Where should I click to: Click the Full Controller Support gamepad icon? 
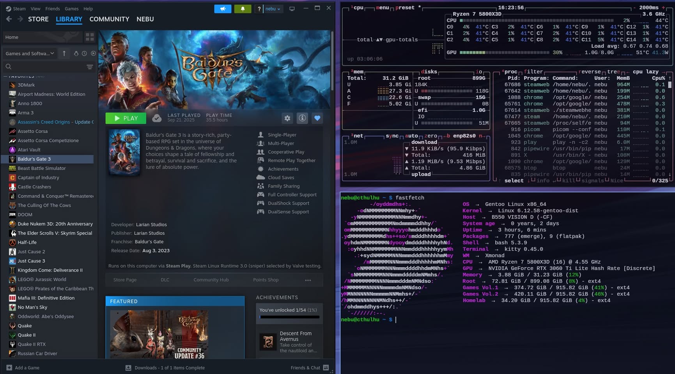[x=260, y=194]
